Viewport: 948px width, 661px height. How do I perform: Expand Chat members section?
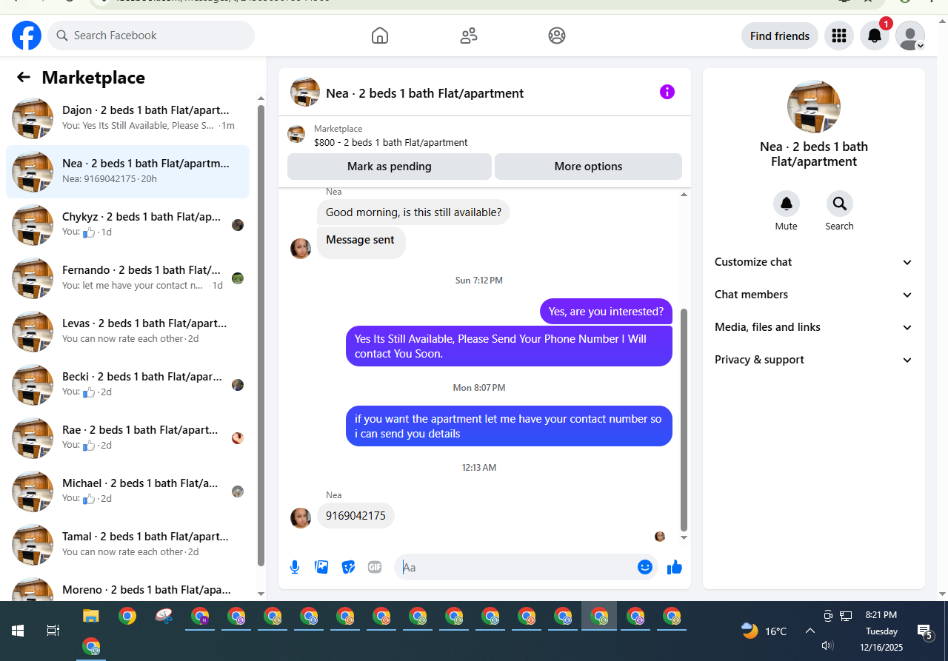pos(813,295)
